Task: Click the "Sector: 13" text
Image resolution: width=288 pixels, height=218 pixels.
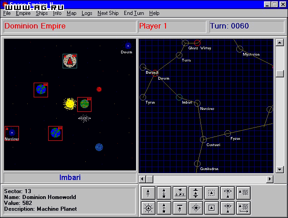Action: tap(18, 191)
